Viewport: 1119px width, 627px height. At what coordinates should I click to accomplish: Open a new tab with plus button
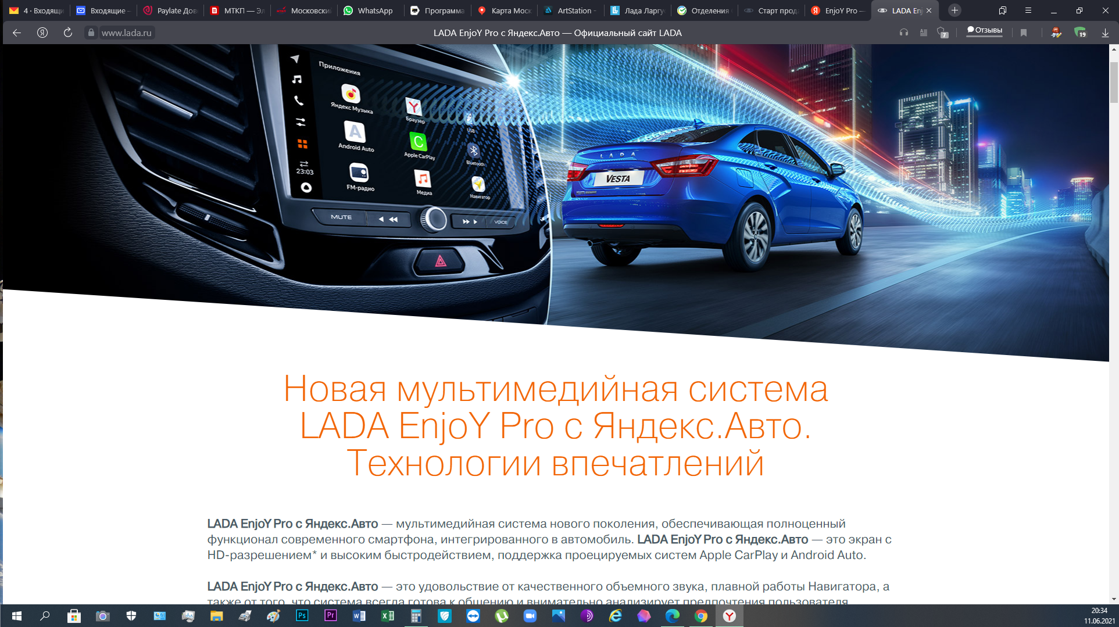pos(954,10)
